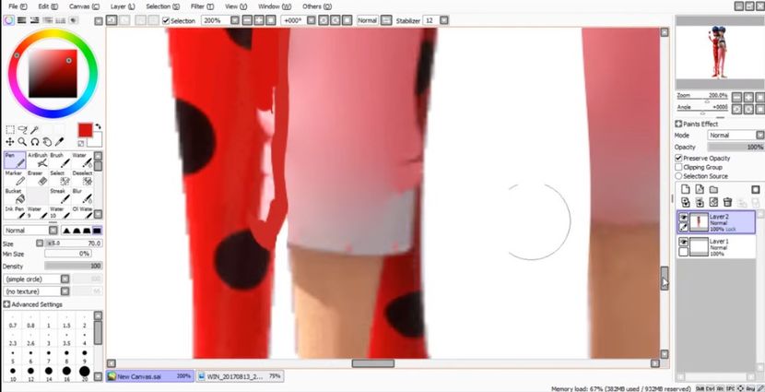
Task: Activate the lasso selection tool
Action: 22,130
